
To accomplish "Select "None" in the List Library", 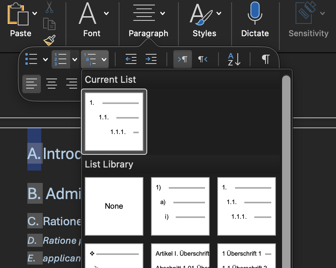I will (x=114, y=206).
